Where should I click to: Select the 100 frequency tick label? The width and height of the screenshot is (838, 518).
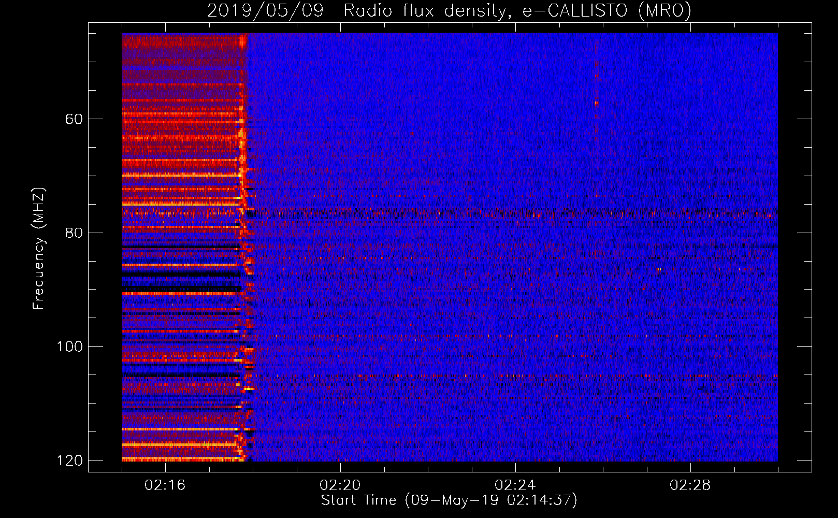click(x=69, y=347)
